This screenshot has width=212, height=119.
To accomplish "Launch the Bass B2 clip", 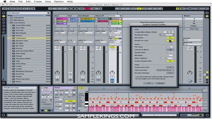I will click(55, 23).
